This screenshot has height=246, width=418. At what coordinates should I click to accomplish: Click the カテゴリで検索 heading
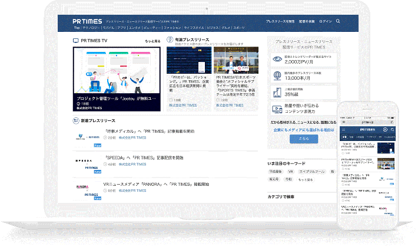click(281, 196)
